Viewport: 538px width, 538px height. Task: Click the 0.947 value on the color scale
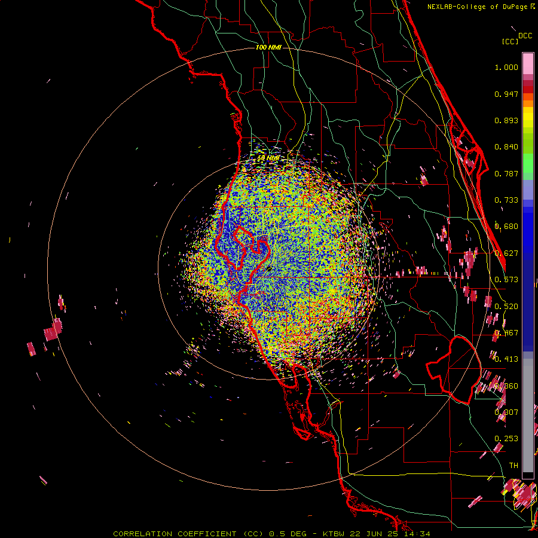(506, 94)
